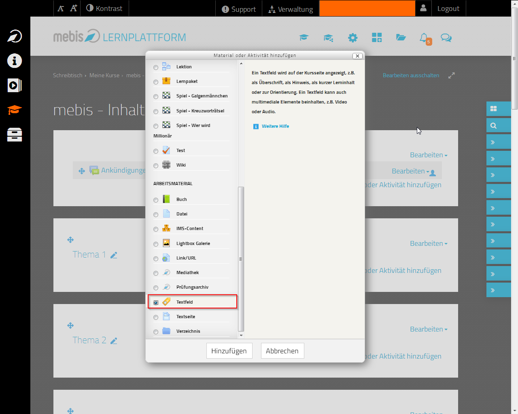This screenshot has width=518, height=414.
Task: Expand the search block in right sidebar
Action: tap(498, 125)
